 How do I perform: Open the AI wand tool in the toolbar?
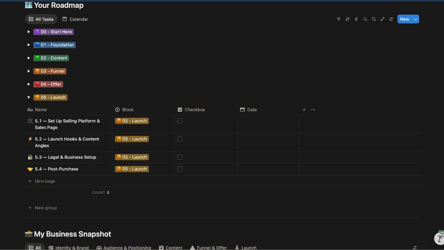(x=365, y=19)
